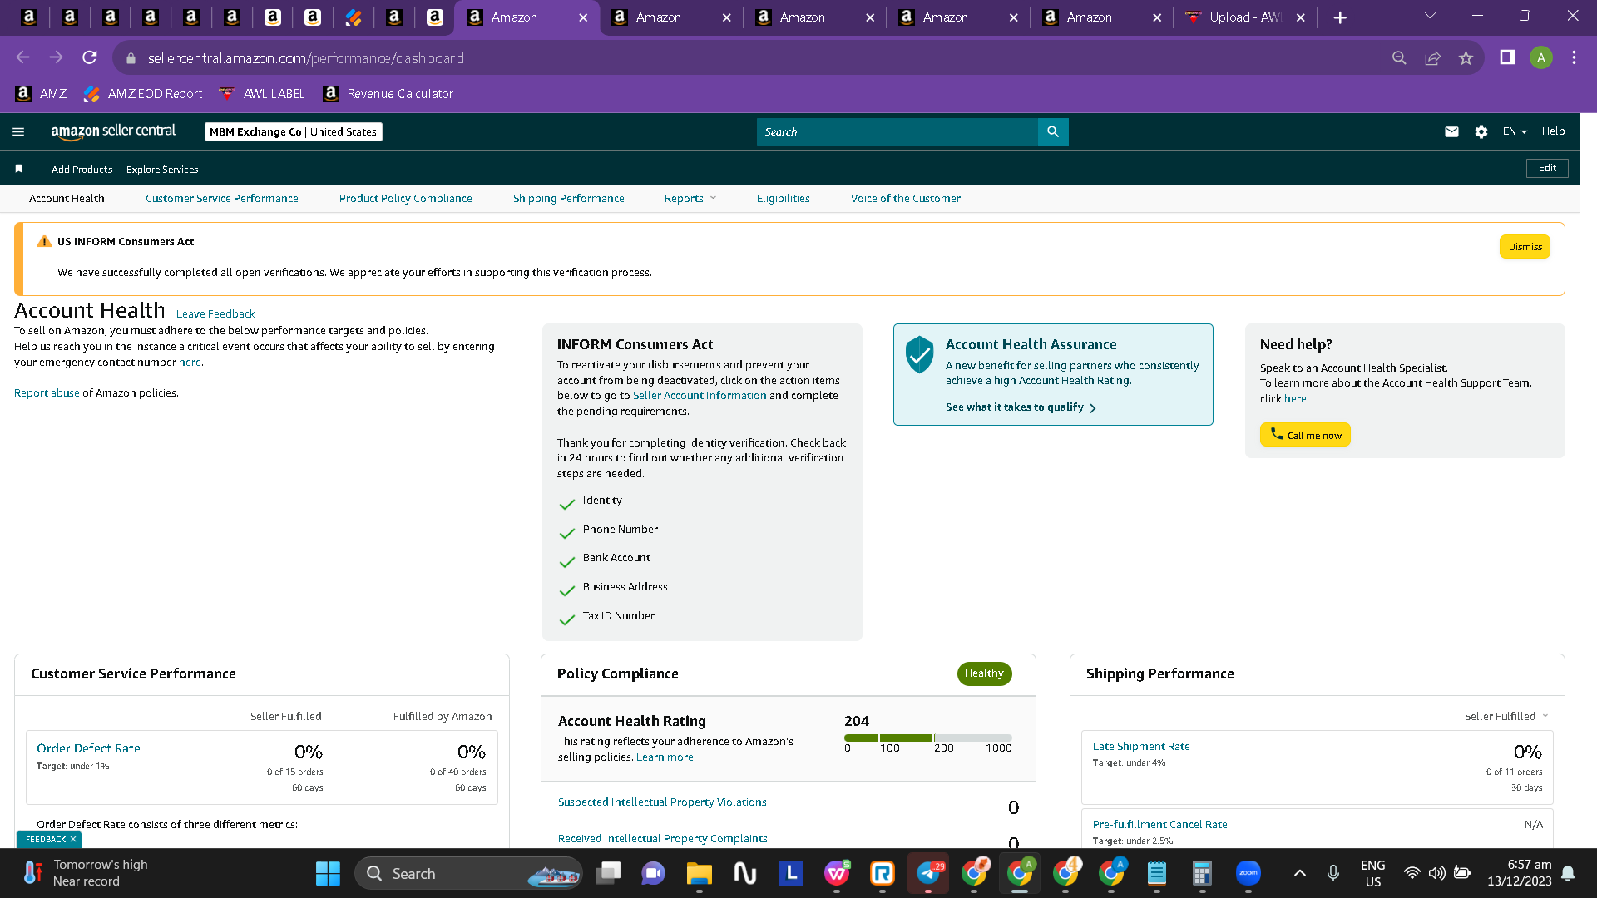Open the Chrome side panel icon
This screenshot has width=1597, height=898.
click(x=1507, y=57)
